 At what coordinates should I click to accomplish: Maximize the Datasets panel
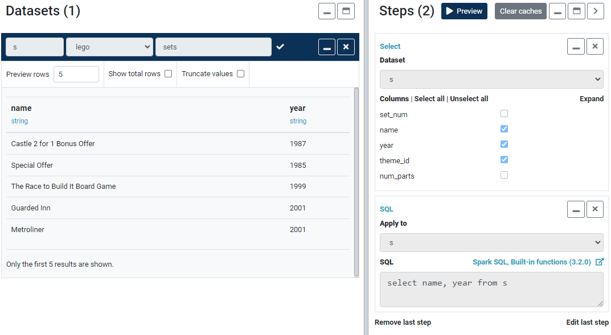point(346,11)
